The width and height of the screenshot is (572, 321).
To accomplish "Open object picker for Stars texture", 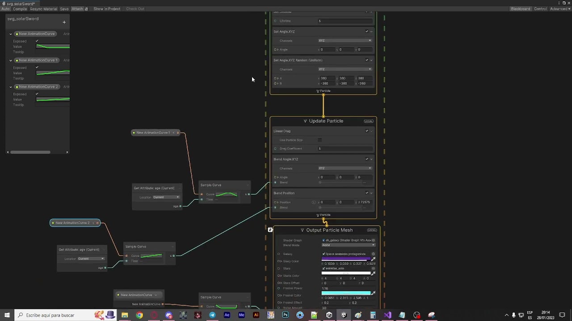I will (374, 268).
